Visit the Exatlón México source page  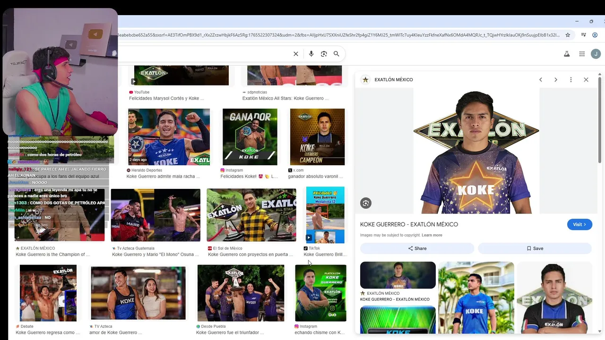tap(579, 224)
